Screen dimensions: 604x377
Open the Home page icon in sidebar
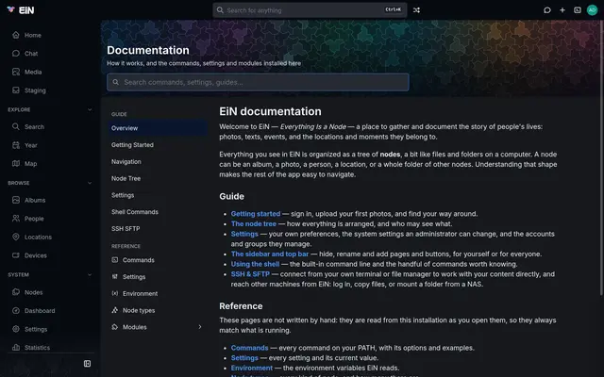pos(16,35)
